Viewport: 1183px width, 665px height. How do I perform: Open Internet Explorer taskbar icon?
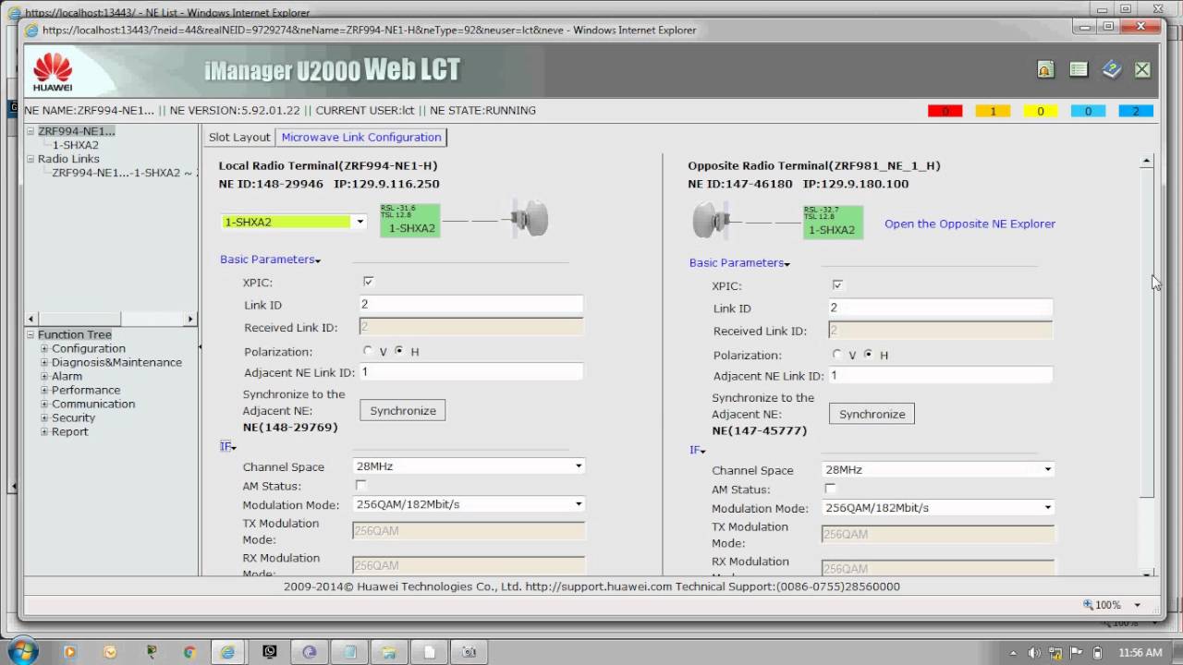(227, 652)
